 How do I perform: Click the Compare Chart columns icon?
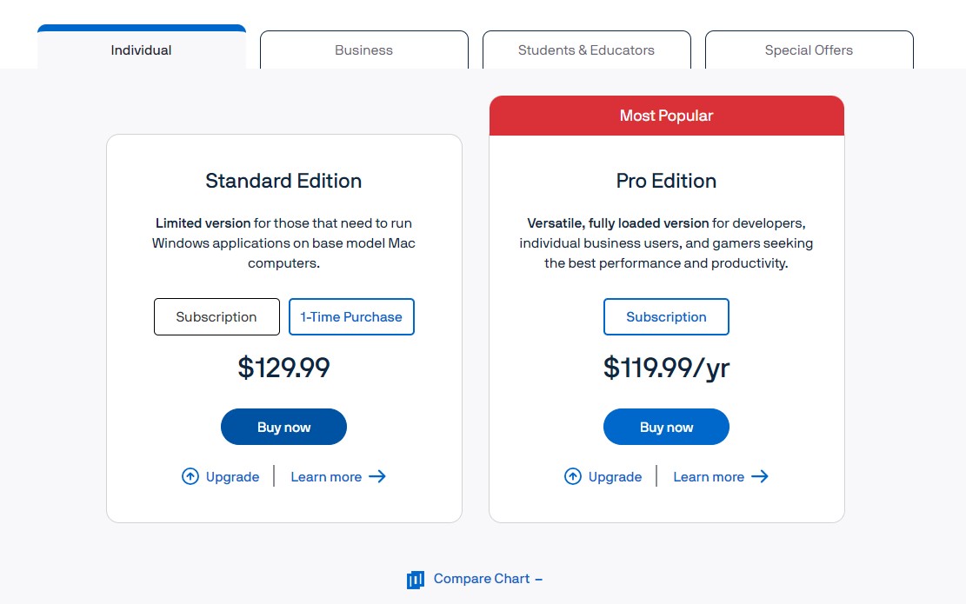point(416,580)
